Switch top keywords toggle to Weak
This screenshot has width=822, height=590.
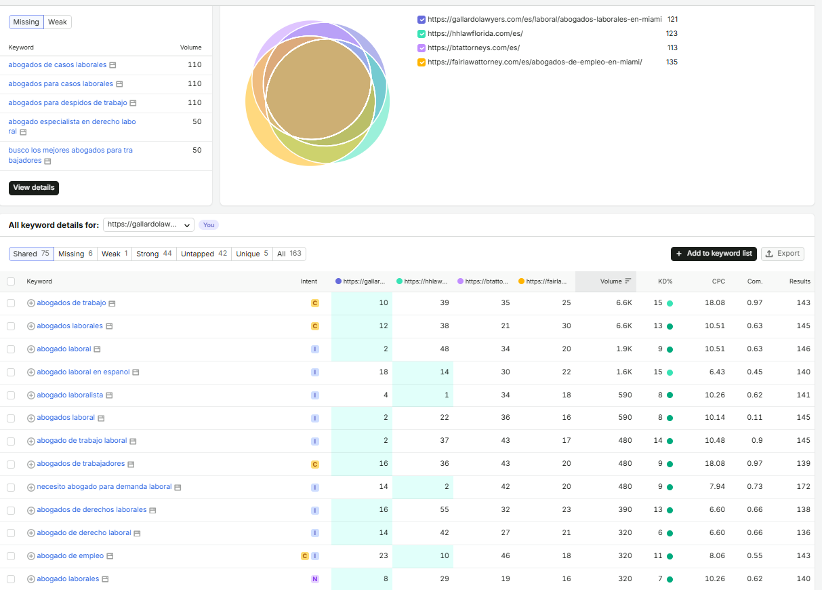click(58, 22)
